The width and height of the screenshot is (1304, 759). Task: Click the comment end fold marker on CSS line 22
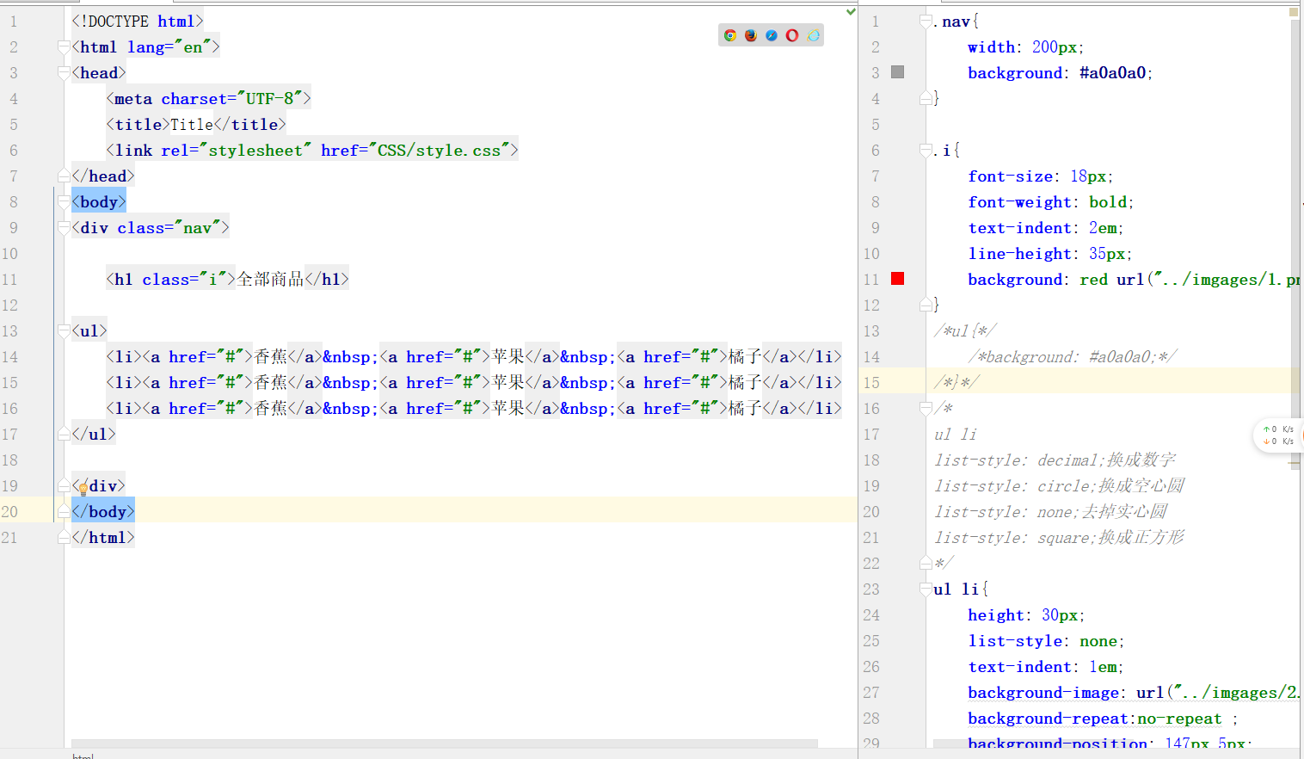(926, 563)
